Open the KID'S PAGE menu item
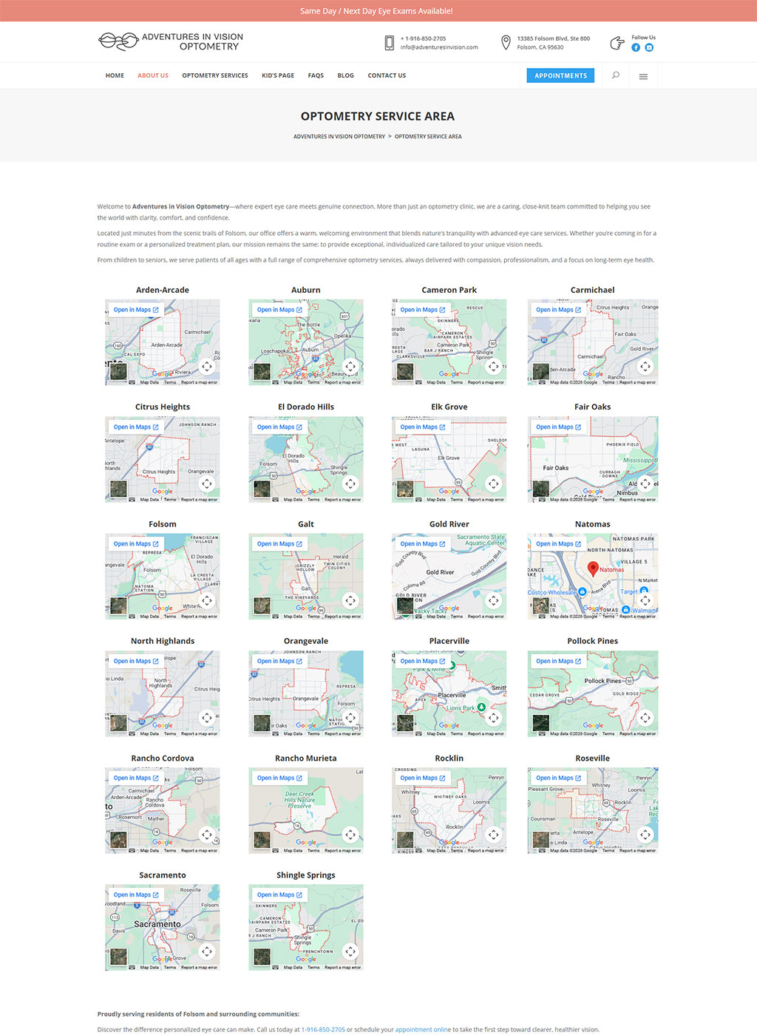 click(x=278, y=75)
